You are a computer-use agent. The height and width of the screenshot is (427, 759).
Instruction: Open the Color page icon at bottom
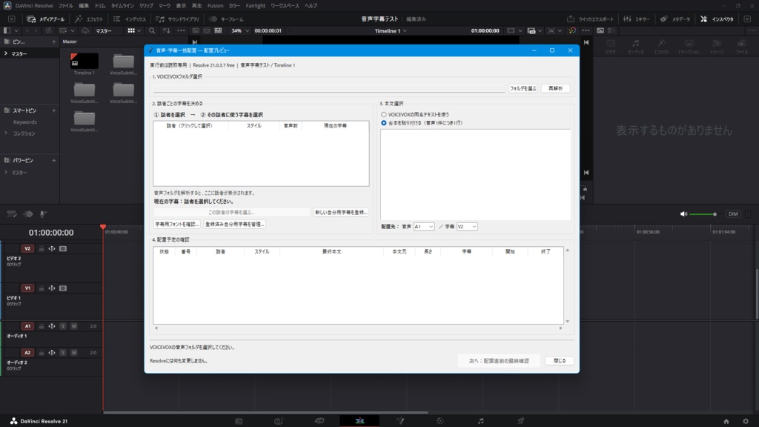pos(440,421)
